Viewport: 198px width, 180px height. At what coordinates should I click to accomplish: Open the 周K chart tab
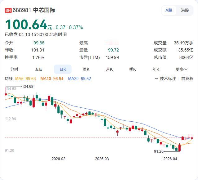tap(86, 69)
